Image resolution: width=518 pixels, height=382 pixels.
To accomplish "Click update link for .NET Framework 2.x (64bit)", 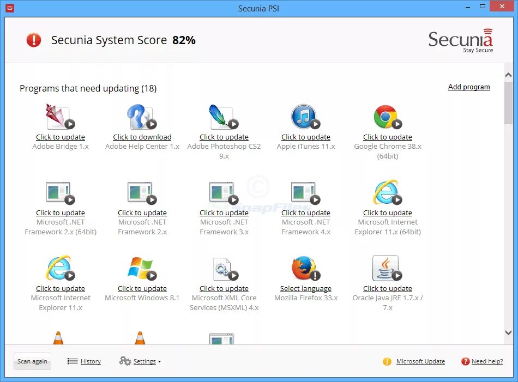I will pos(61,213).
